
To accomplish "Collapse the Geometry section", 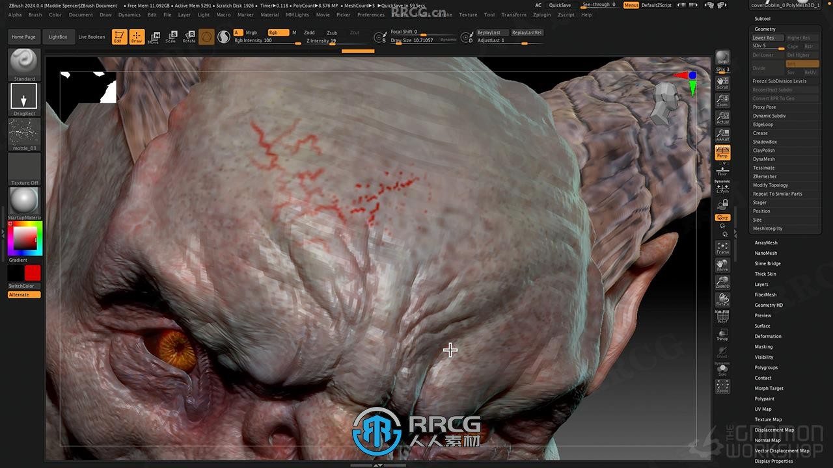I will tap(765, 29).
